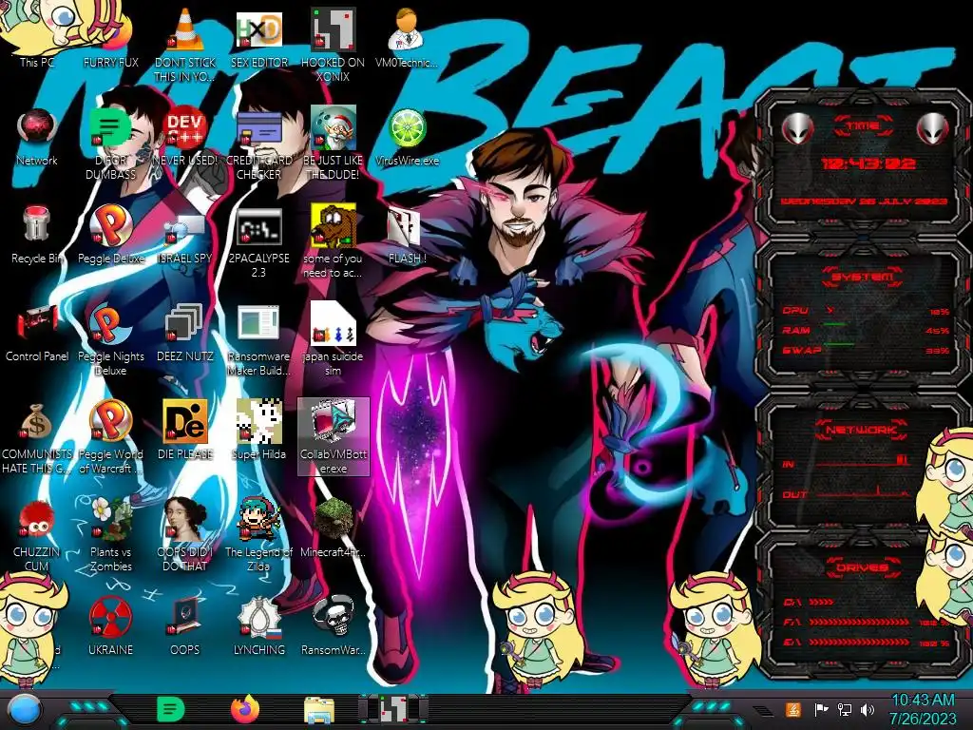Open the HxD icon labeled SEX EDITOR
Screen dimensions: 973x730
click(x=259, y=37)
